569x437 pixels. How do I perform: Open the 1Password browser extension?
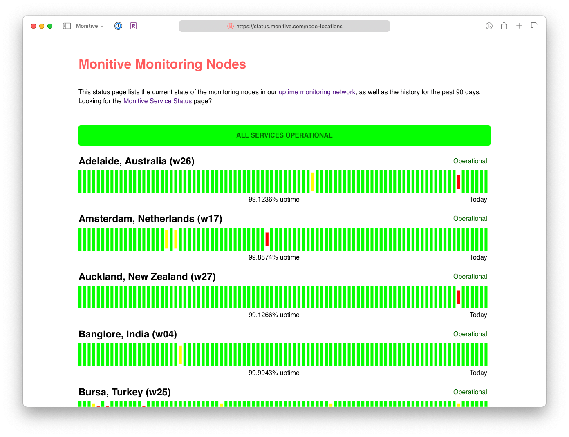coord(118,26)
